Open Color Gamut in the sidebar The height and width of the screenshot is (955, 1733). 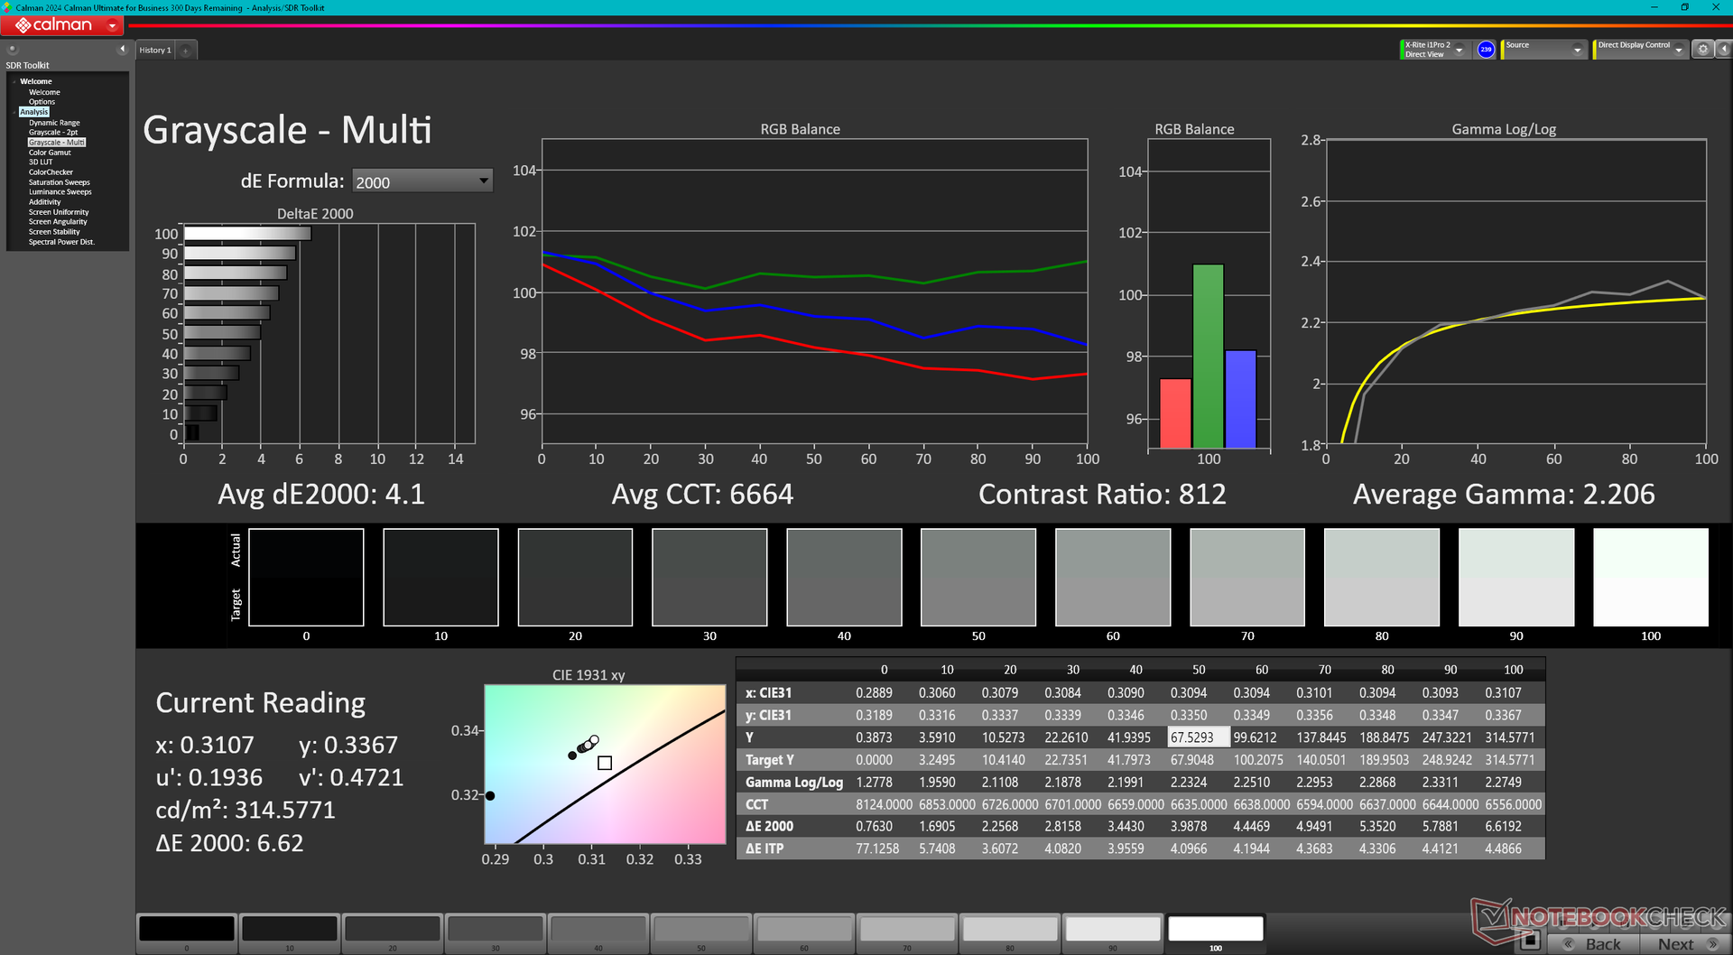50,153
